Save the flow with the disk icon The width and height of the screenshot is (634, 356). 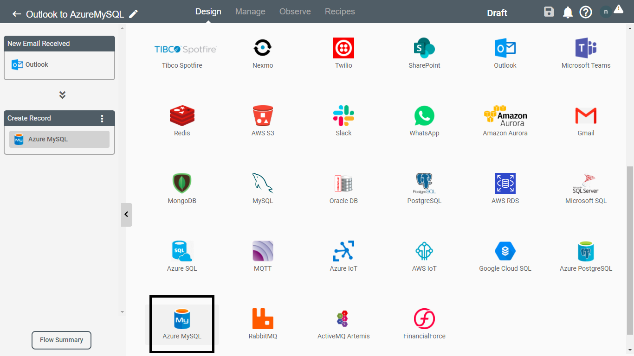click(x=549, y=12)
